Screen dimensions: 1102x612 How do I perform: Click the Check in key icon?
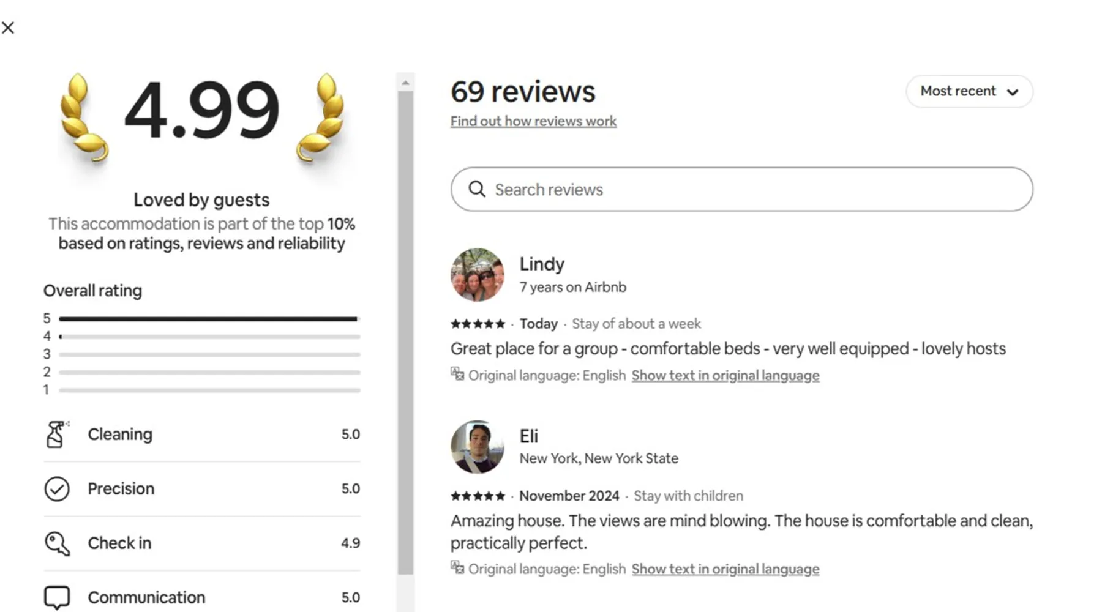[57, 543]
